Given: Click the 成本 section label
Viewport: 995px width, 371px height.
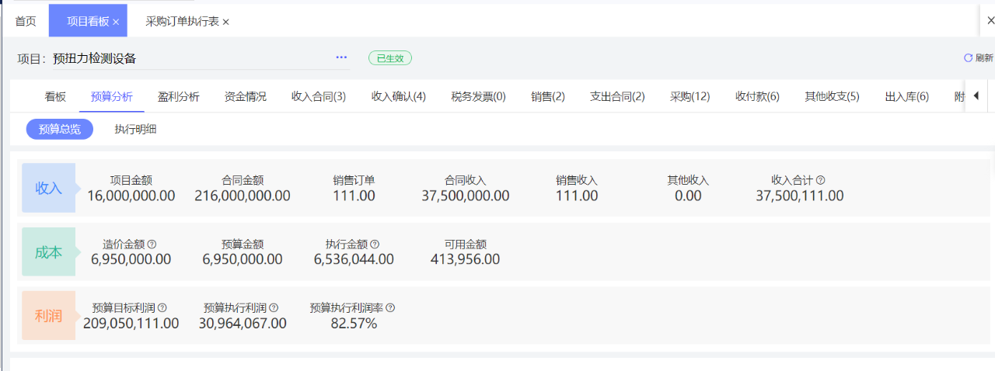Looking at the screenshot, I should pyautogui.click(x=48, y=252).
